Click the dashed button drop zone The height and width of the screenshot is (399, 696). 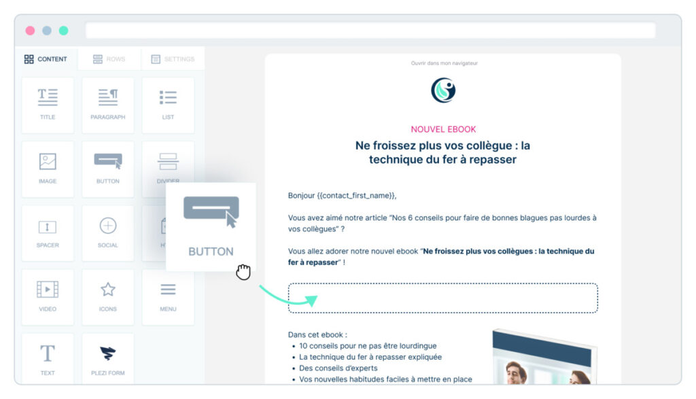click(x=442, y=298)
